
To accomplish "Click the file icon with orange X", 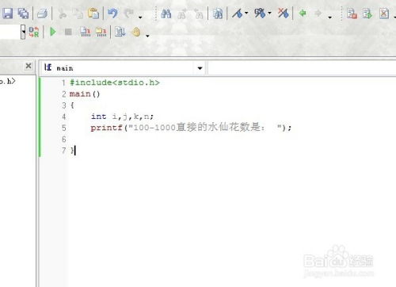I will tap(384, 13).
